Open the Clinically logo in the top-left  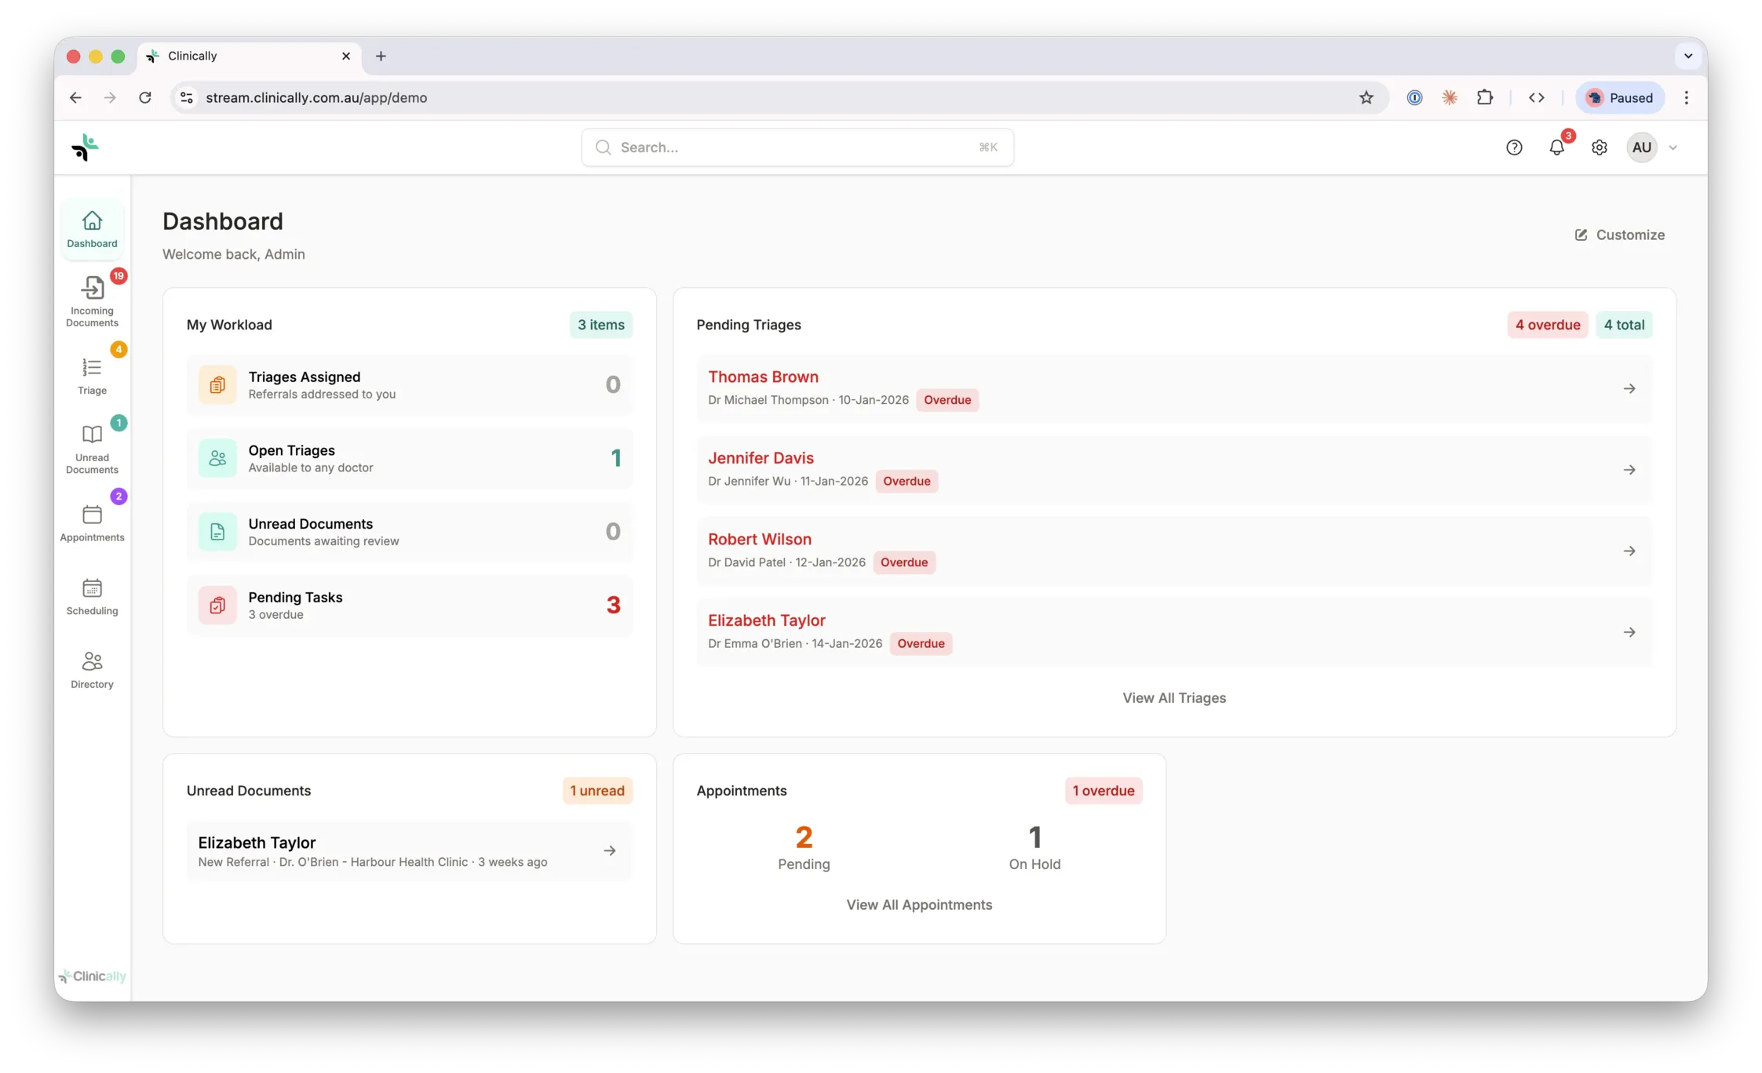(85, 147)
